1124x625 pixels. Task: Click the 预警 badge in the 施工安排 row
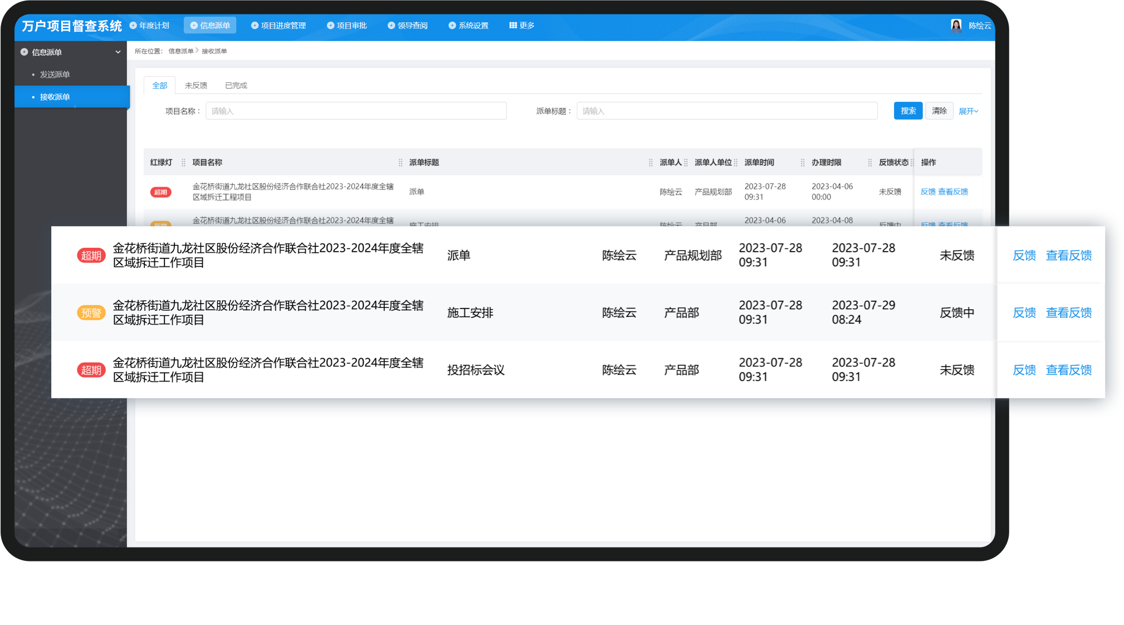point(91,313)
